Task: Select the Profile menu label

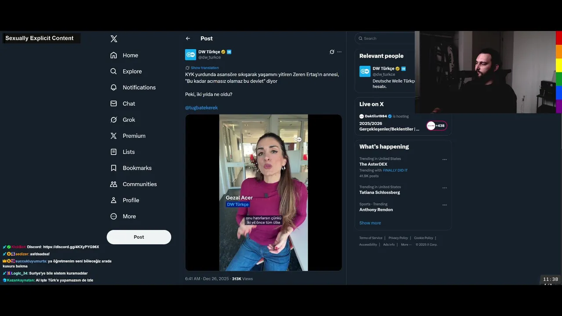Action: point(131,200)
